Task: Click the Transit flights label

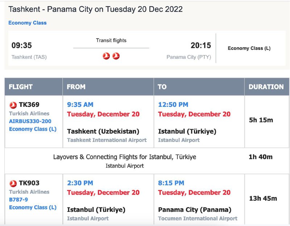Action: pos(111,41)
